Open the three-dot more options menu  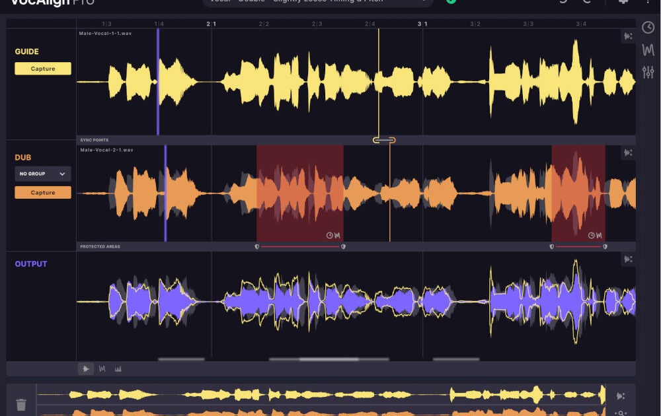pos(647,2)
